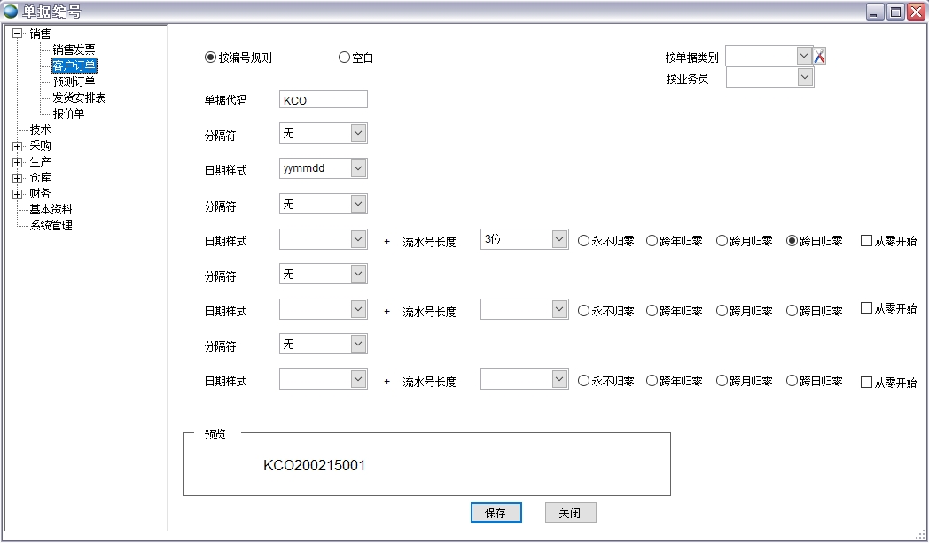Click the 关闭 button

click(570, 512)
